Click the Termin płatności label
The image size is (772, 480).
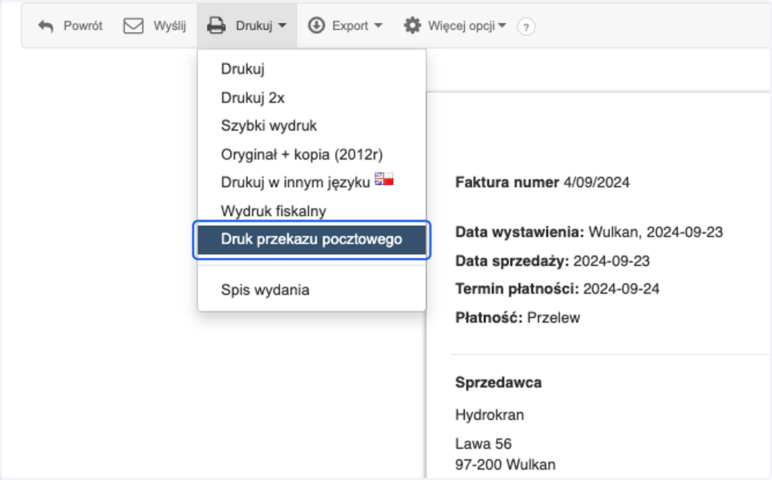pyautogui.click(x=517, y=289)
